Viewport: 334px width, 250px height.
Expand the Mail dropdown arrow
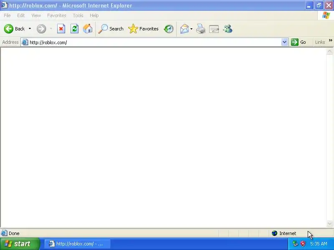(191, 29)
